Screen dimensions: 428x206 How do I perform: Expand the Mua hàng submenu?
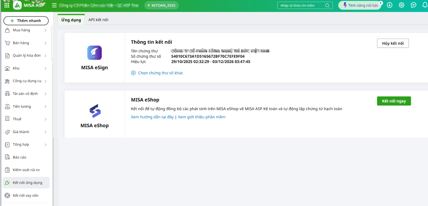(45, 30)
